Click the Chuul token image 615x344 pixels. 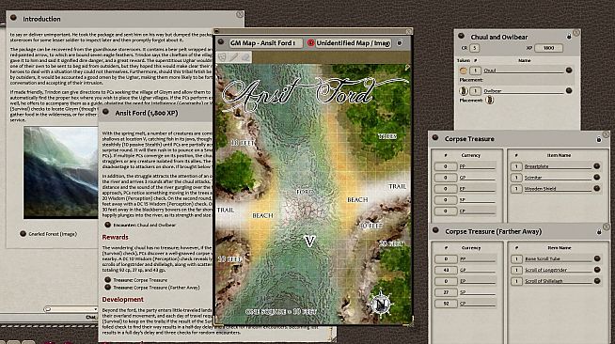464,70
